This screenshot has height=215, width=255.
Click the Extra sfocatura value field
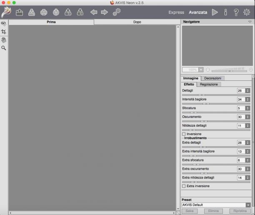tap(241, 160)
